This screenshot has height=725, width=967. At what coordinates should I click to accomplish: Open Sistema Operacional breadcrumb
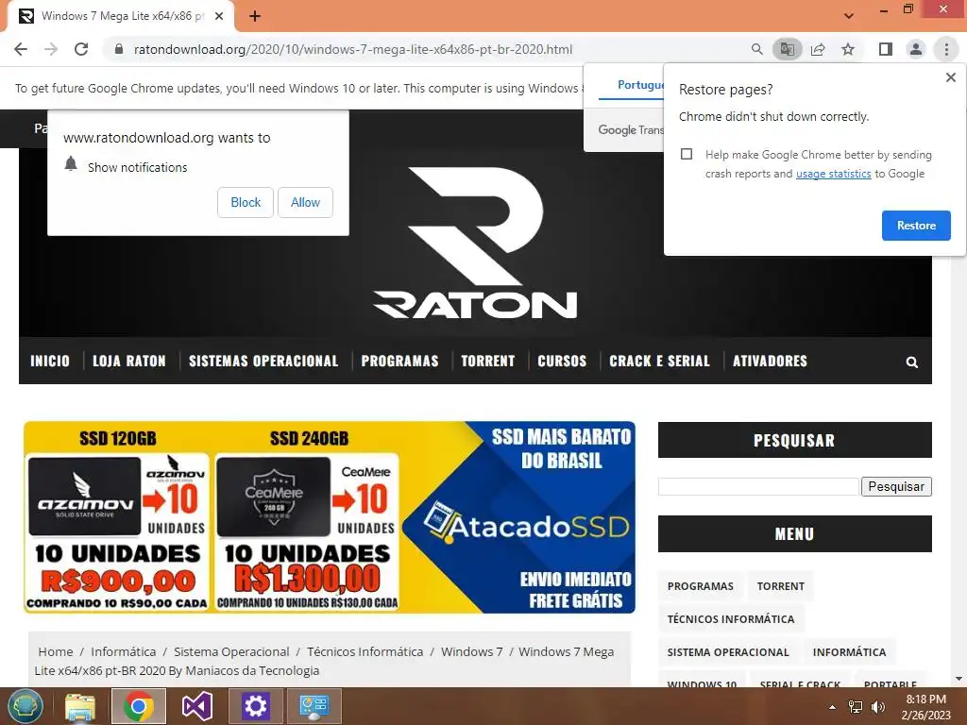[231, 651]
